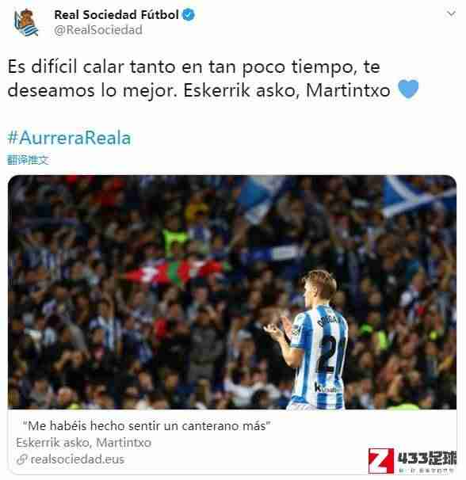Open the realsociedad.eus domain link
The height and width of the screenshot is (480, 466).
78,459
